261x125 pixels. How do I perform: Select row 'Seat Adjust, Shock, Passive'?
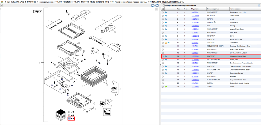coord(211,83)
